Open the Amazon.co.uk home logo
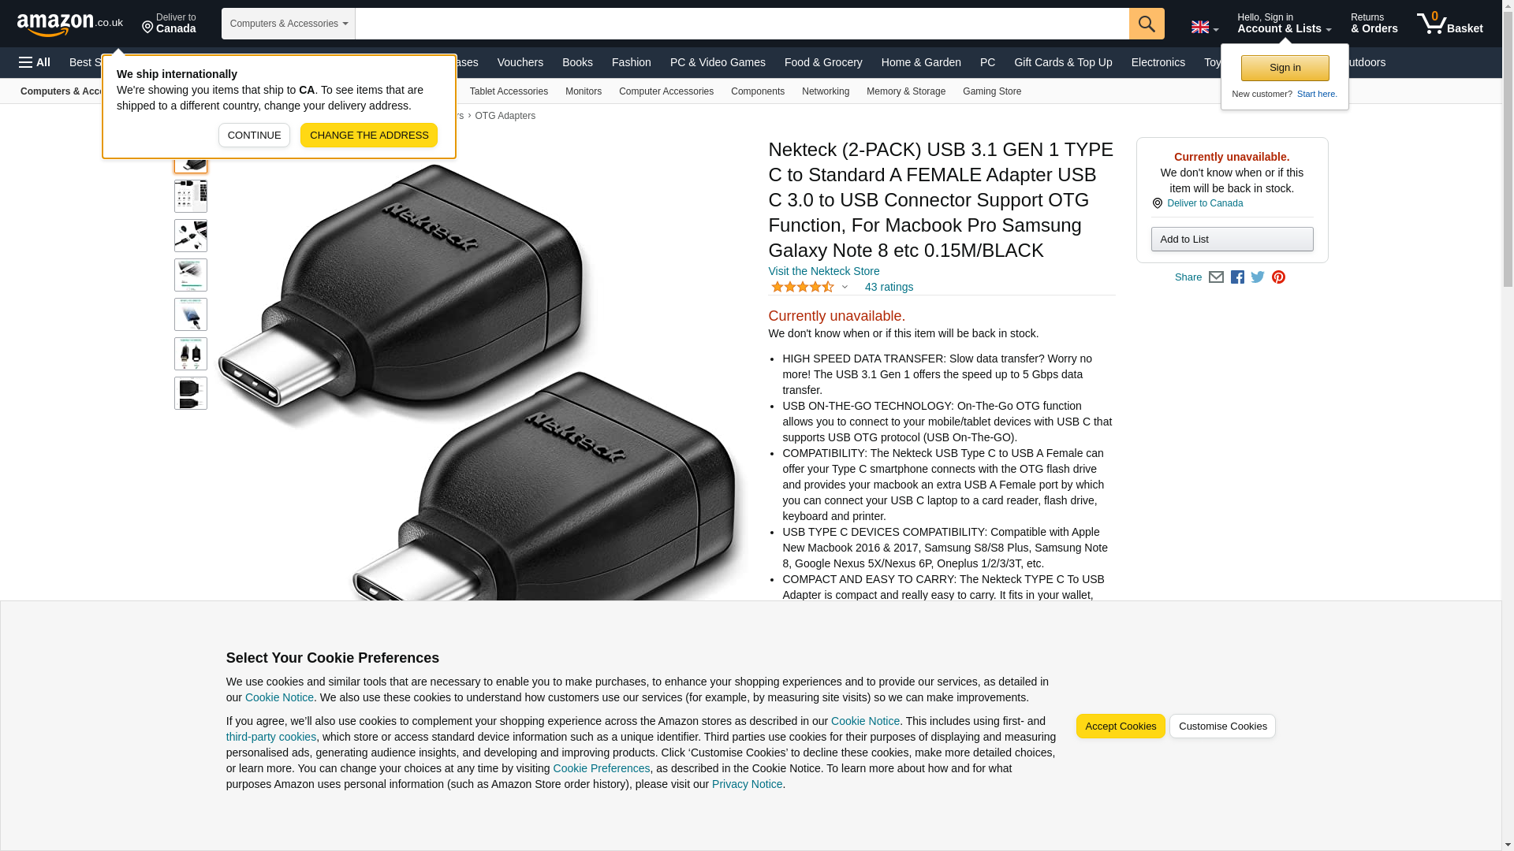This screenshot has height=851, width=1514. [69, 24]
